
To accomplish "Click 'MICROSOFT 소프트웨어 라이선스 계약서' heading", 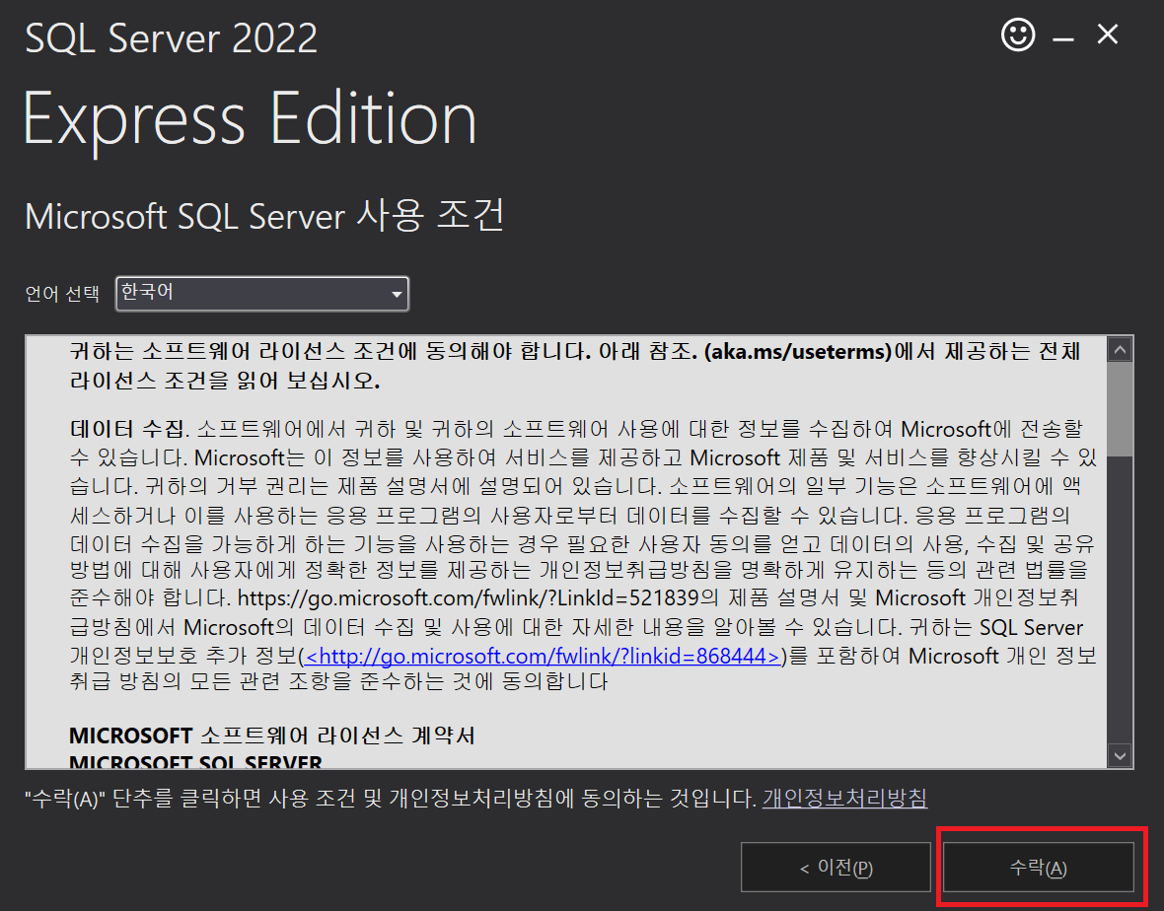I will tap(271, 736).
